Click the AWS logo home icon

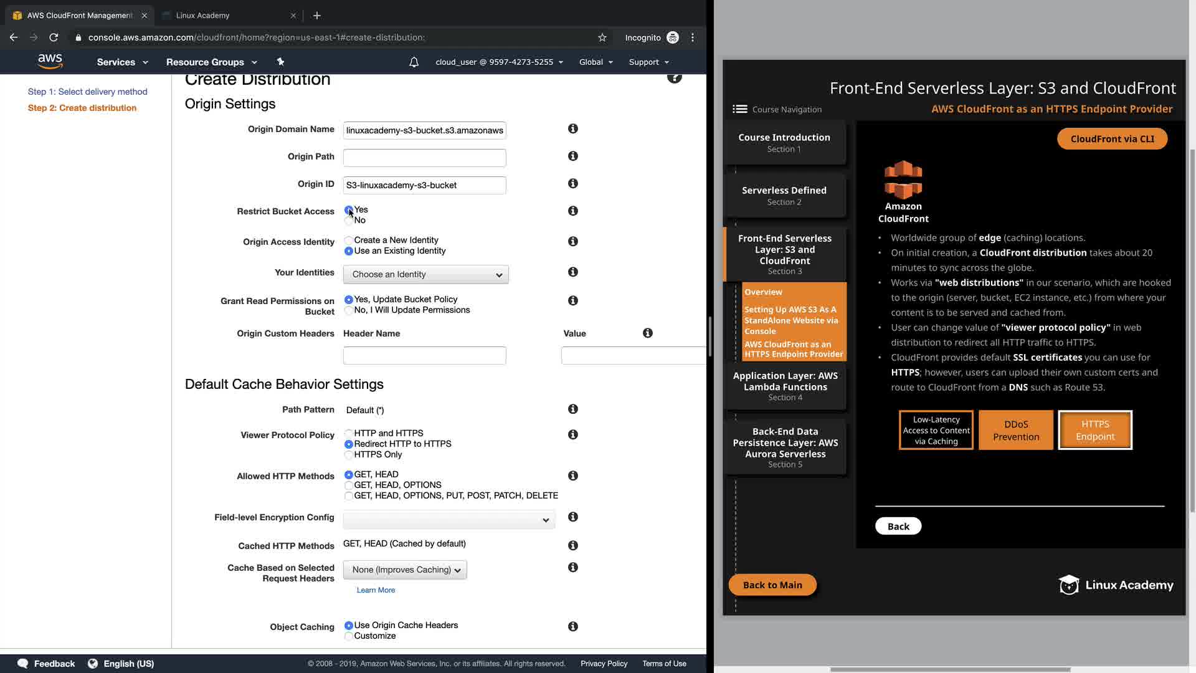click(x=50, y=61)
